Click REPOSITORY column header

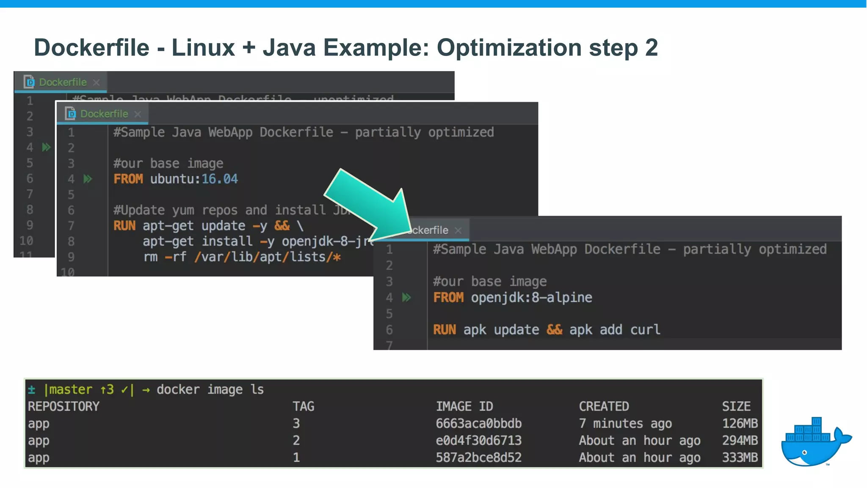[64, 406]
